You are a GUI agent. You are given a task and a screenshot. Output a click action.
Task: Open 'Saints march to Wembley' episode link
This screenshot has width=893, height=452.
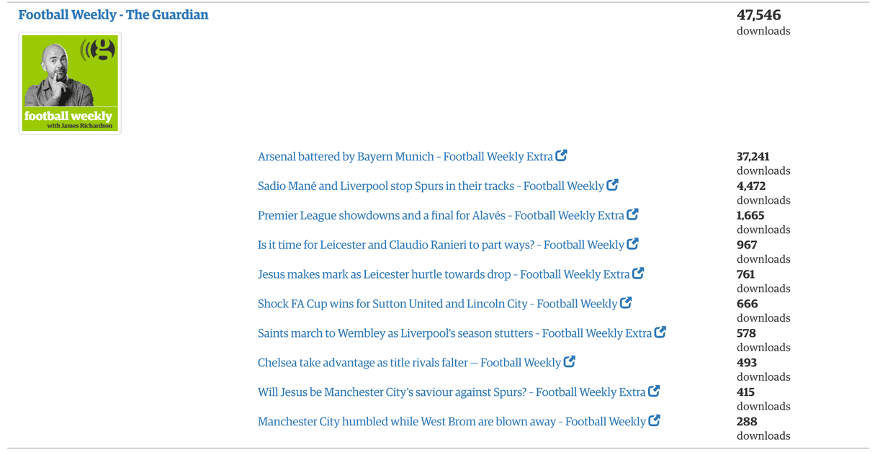point(454,334)
